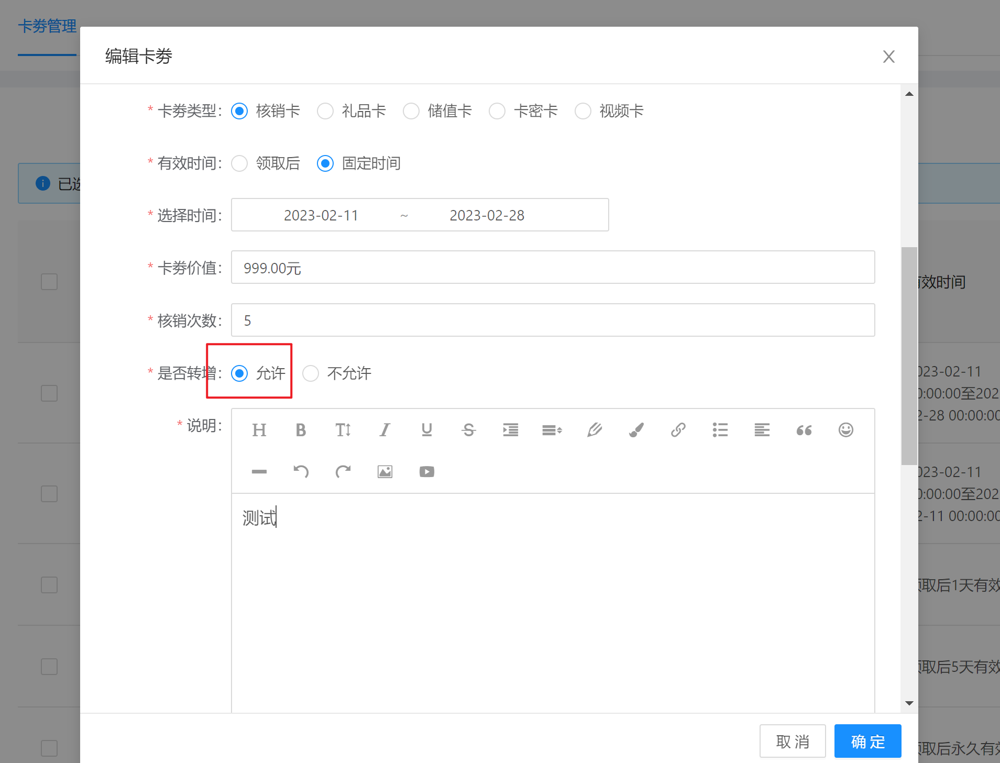Expand the font size menu
The image size is (1000, 763).
coord(343,430)
